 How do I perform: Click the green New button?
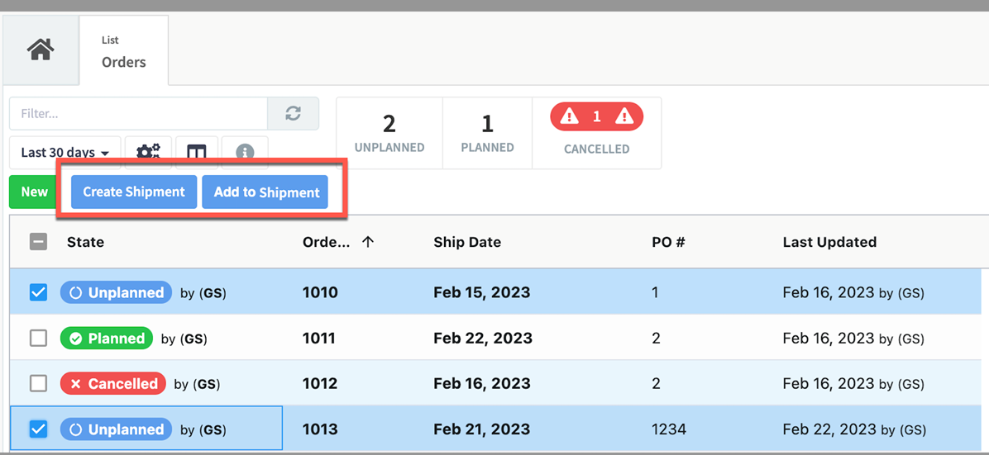point(34,192)
